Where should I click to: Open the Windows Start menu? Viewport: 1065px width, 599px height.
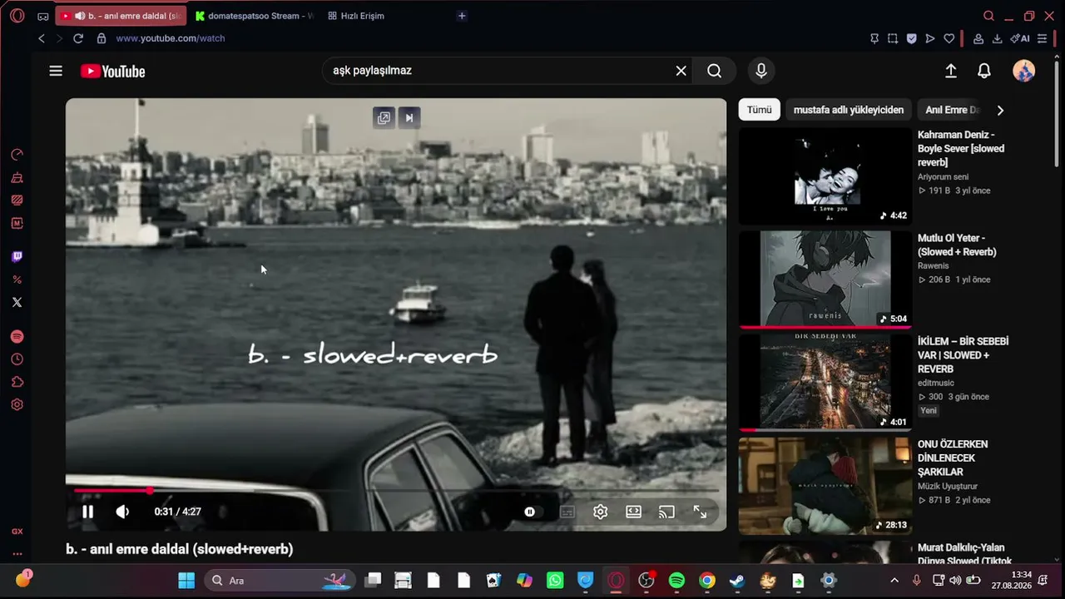(186, 581)
